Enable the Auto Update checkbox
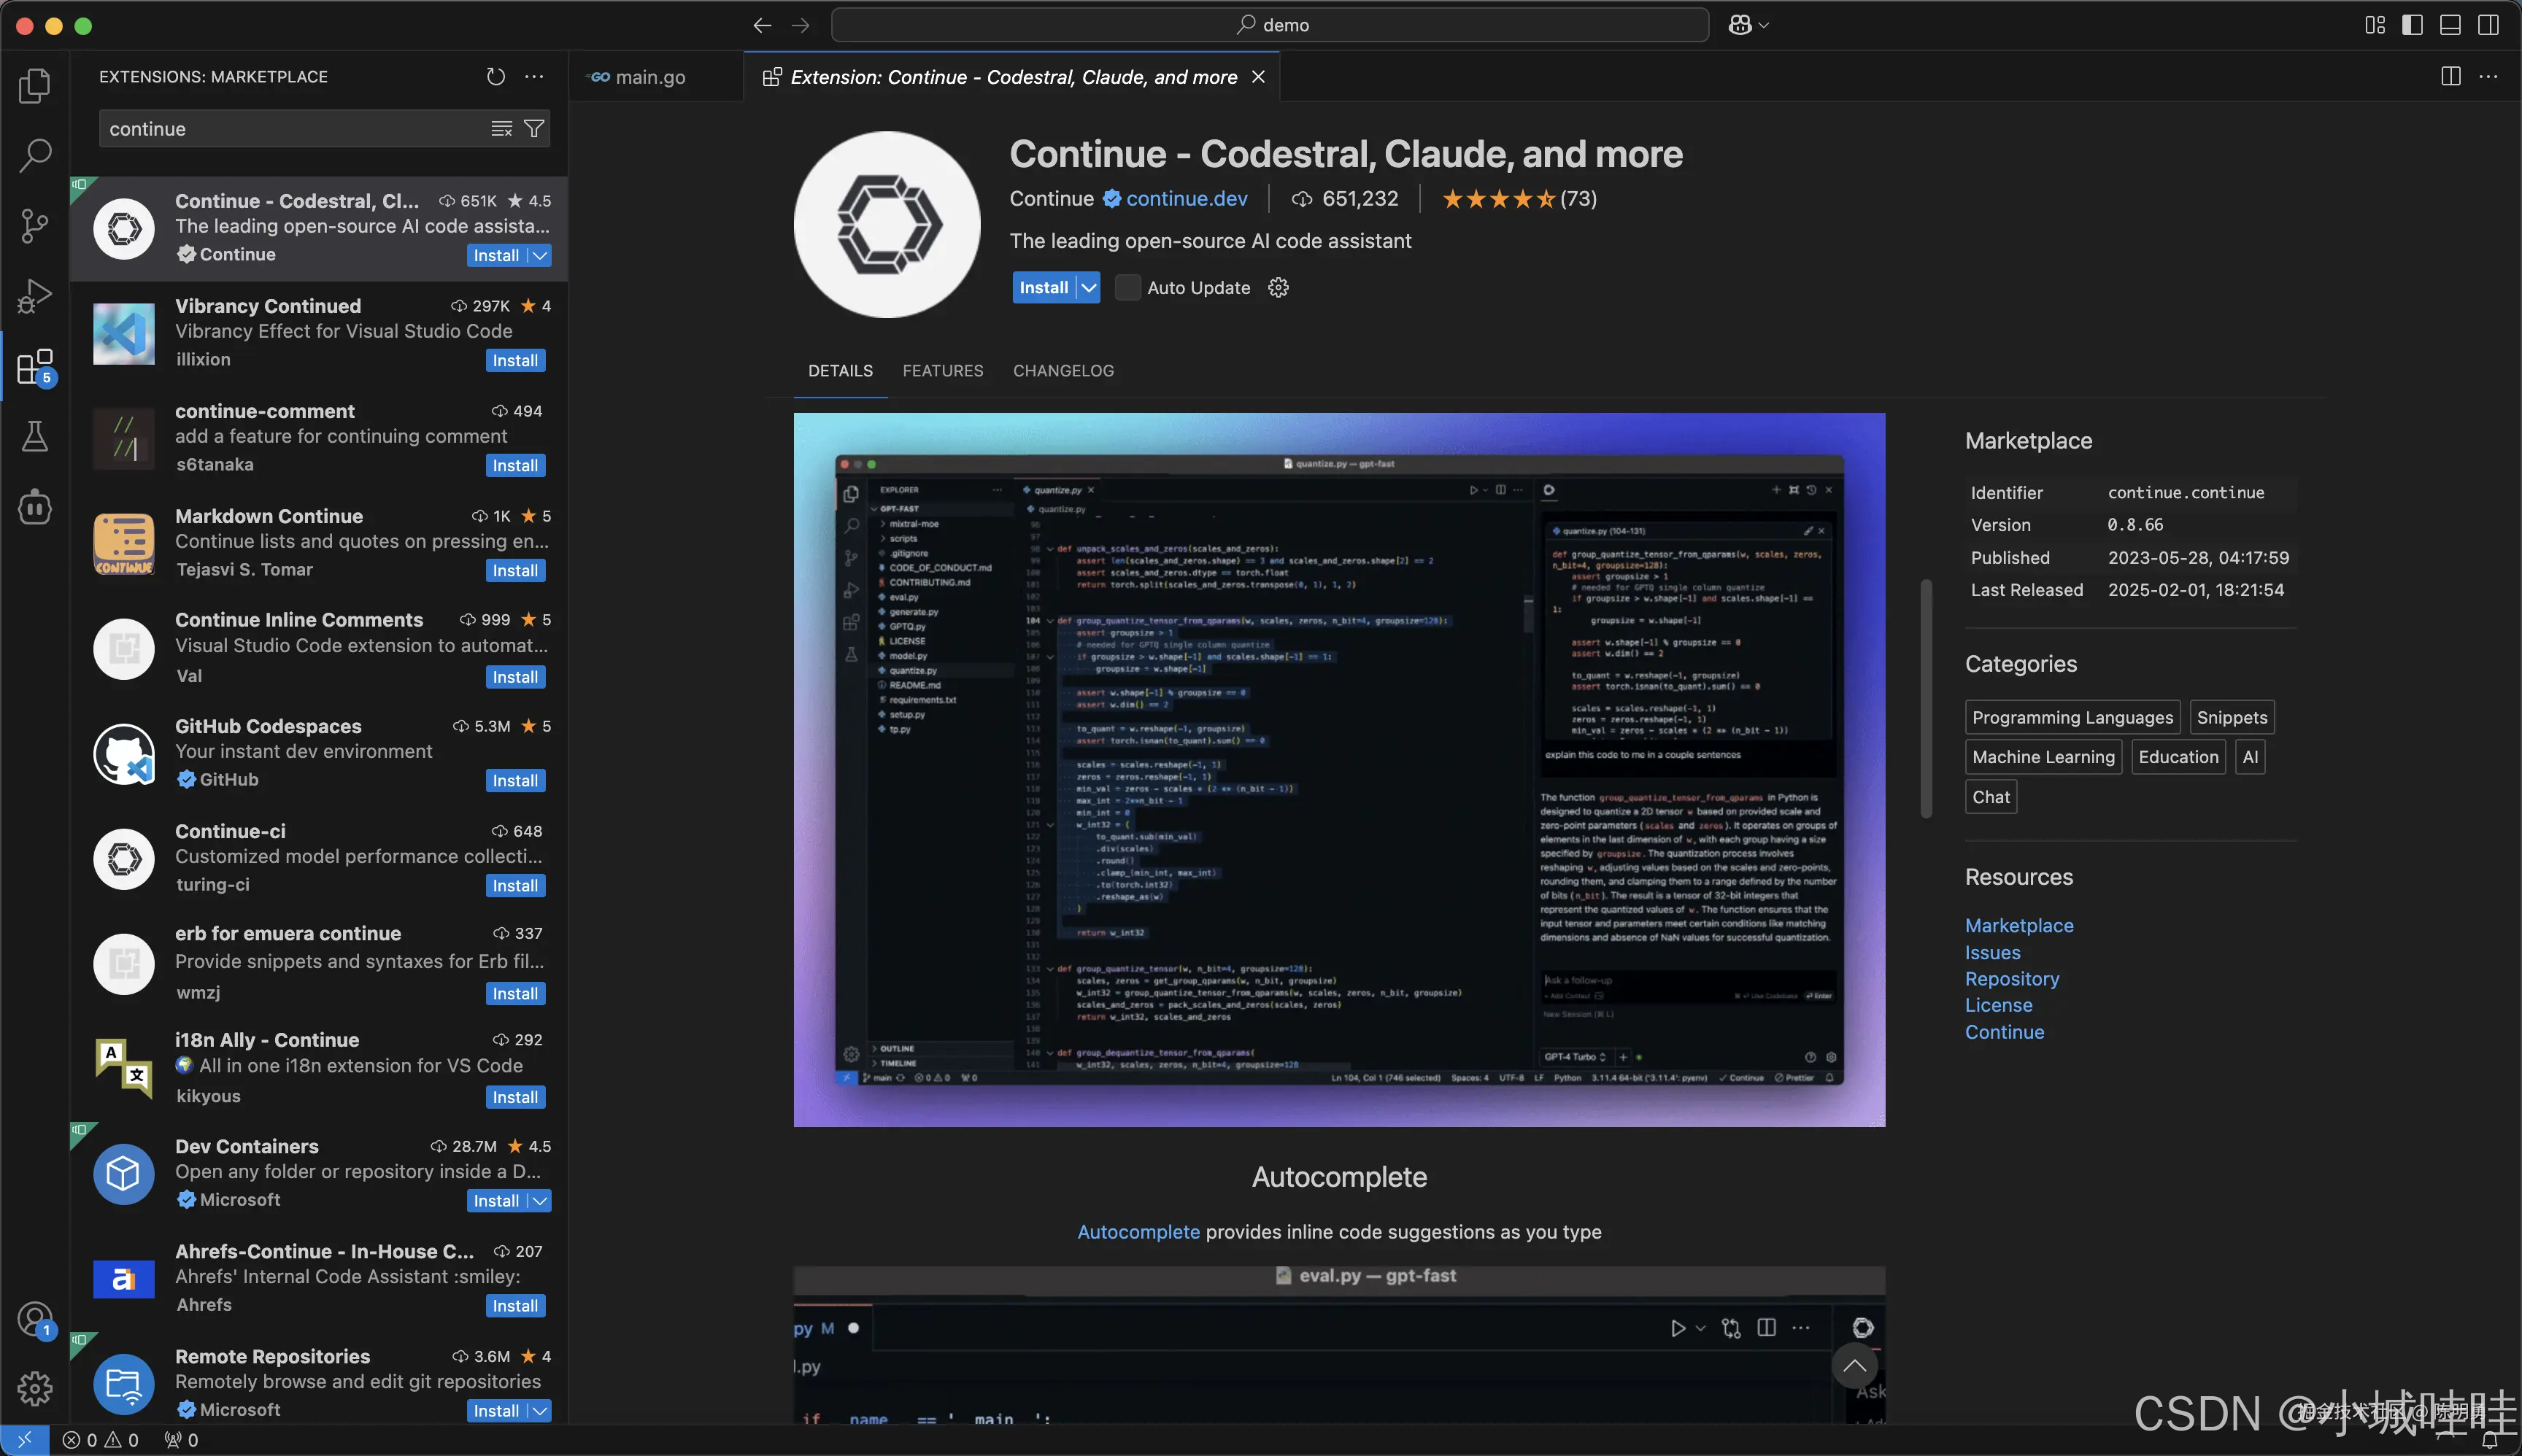The image size is (2522, 1456). (x=1127, y=288)
